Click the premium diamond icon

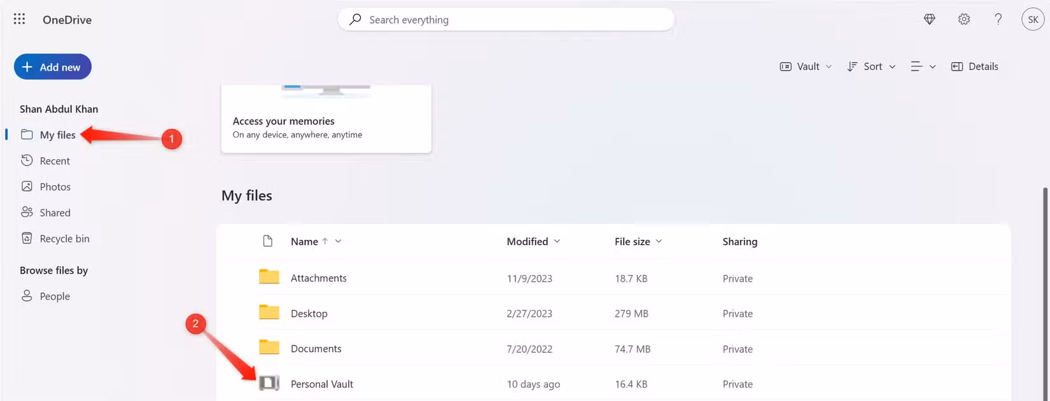coord(929,20)
